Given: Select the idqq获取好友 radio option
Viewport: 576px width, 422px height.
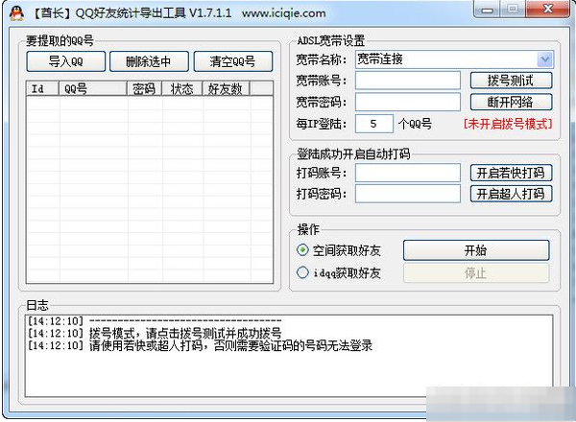Looking at the screenshot, I should pos(303,273).
